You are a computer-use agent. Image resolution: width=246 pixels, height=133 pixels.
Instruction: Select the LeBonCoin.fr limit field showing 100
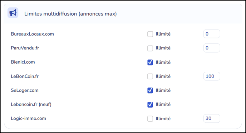tap(212, 76)
